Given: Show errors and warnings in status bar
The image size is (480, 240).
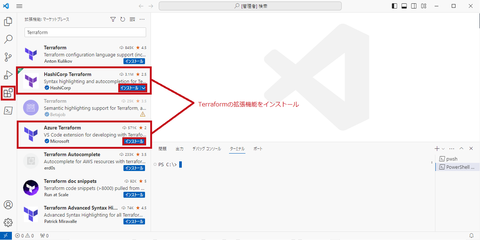Looking at the screenshot, I should [25, 236].
